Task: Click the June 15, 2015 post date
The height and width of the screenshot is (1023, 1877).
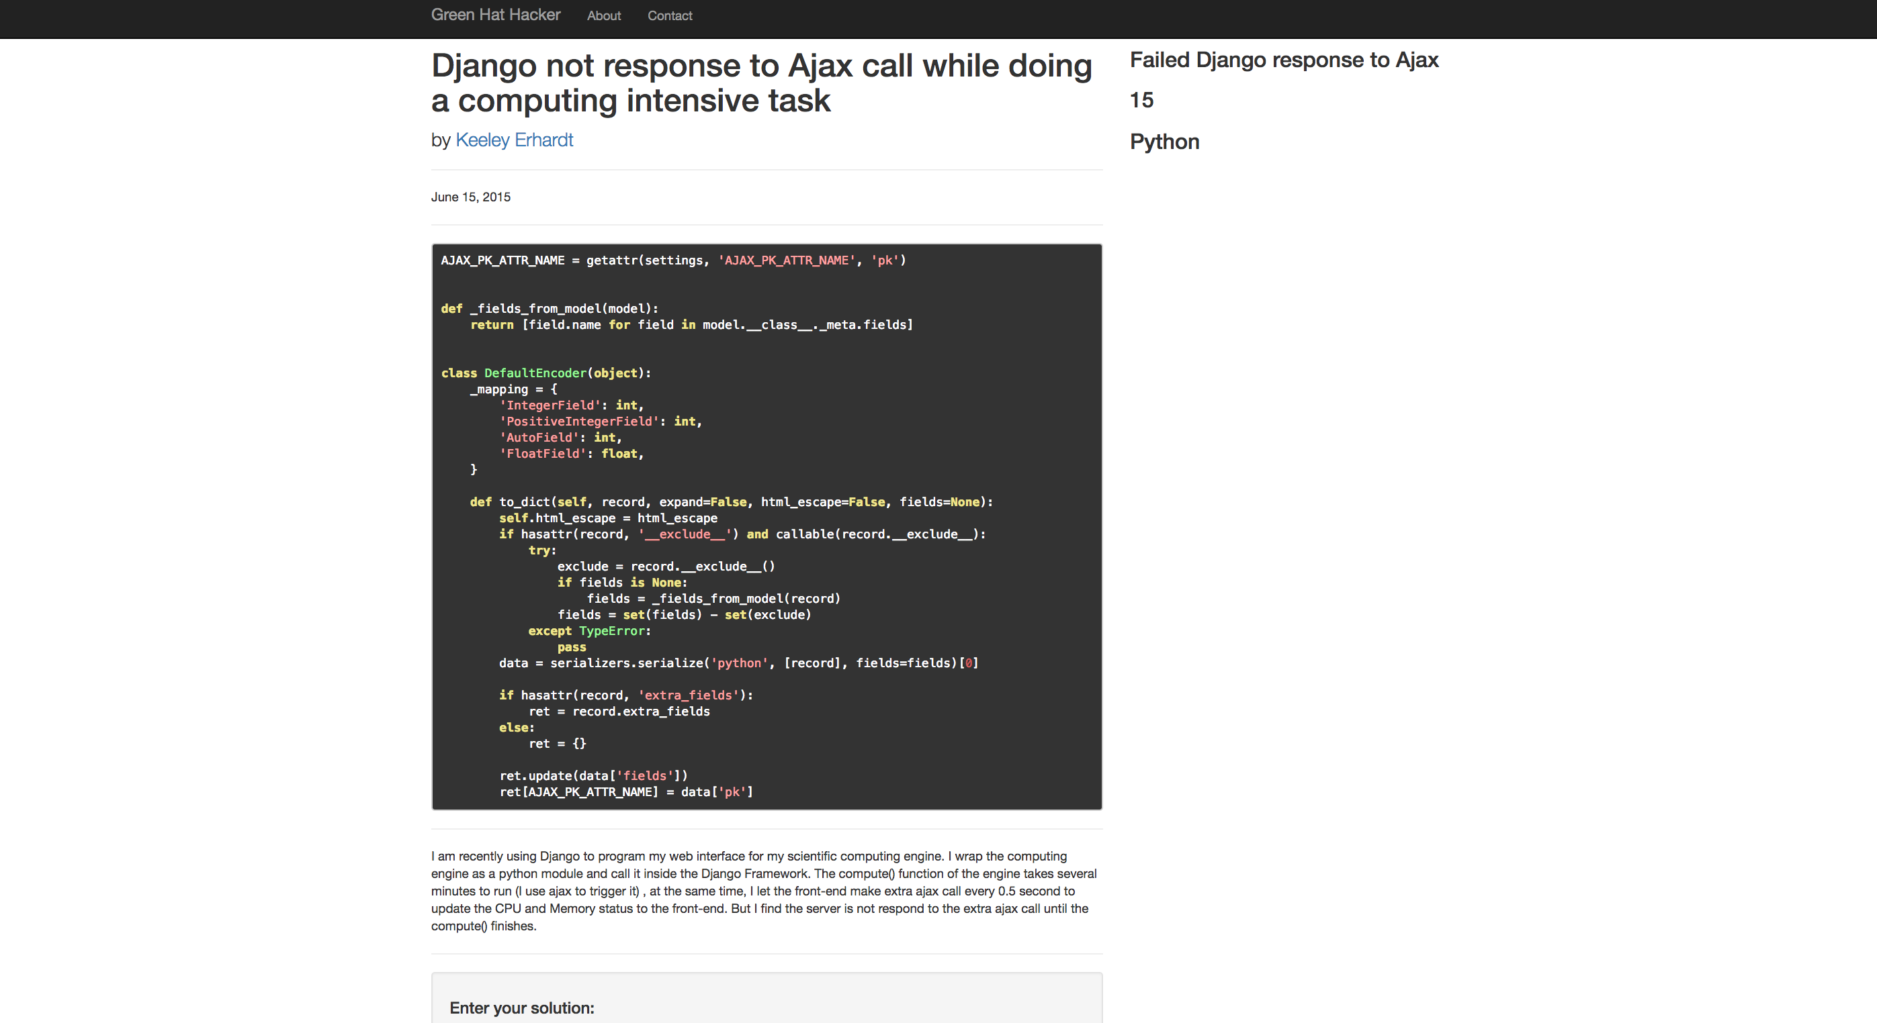Action: pos(471,197)
